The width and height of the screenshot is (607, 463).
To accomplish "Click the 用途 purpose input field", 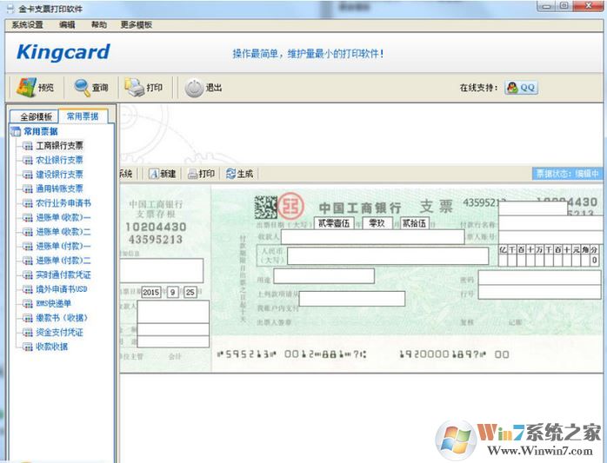I will (324, 276).
